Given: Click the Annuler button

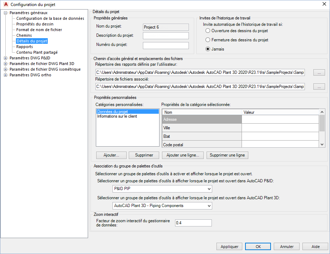Looking at the screenshot, I should pyautogui.click(x=286, y=247).
